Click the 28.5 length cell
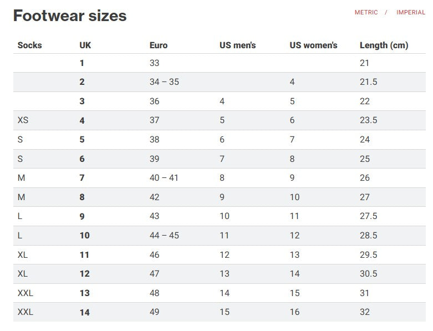Screen dimensions: 433x331 [x=368, y=236]
